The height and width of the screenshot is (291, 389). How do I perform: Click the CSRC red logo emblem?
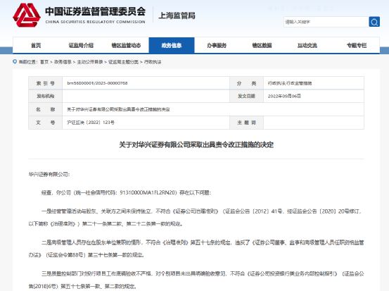[27, 16]
